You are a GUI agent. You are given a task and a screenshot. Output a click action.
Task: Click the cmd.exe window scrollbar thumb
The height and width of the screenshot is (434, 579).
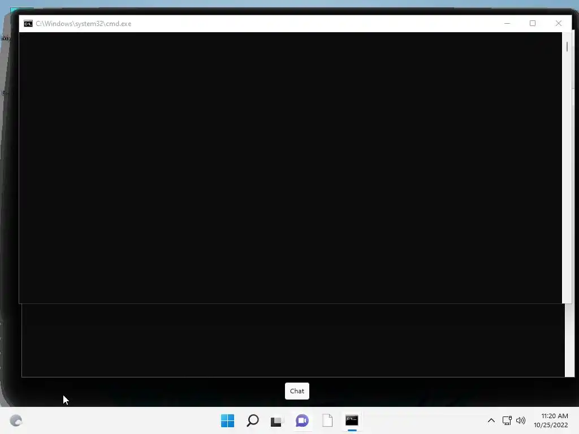(567, 47)
